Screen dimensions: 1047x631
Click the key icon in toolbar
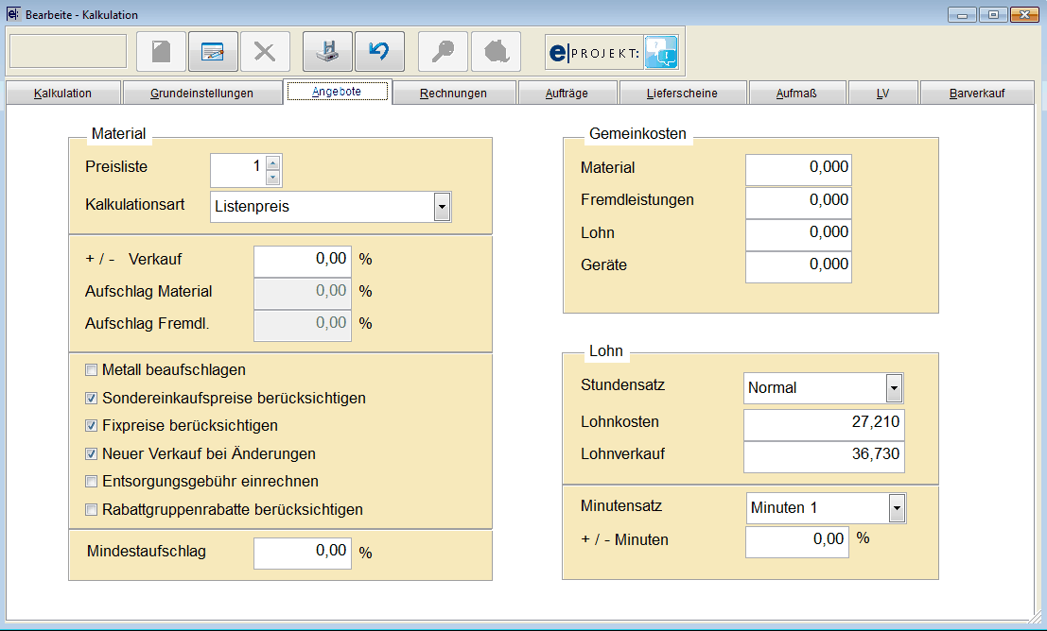click(x=443, y=52)
